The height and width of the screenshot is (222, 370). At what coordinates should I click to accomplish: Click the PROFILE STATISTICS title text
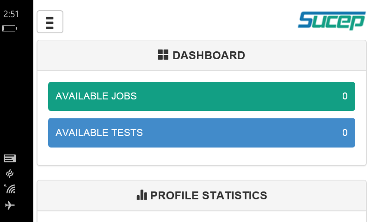click(209, 195)
